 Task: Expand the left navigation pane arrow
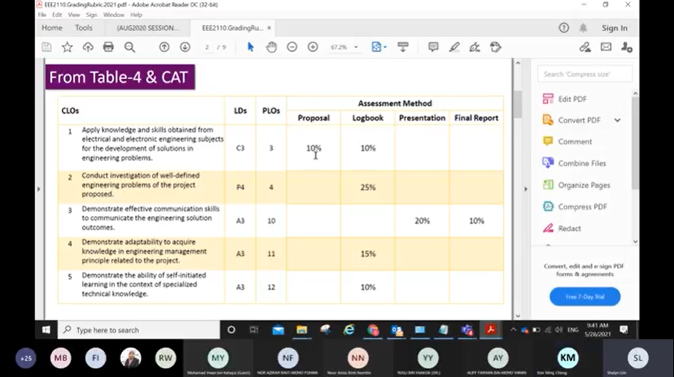39,189
